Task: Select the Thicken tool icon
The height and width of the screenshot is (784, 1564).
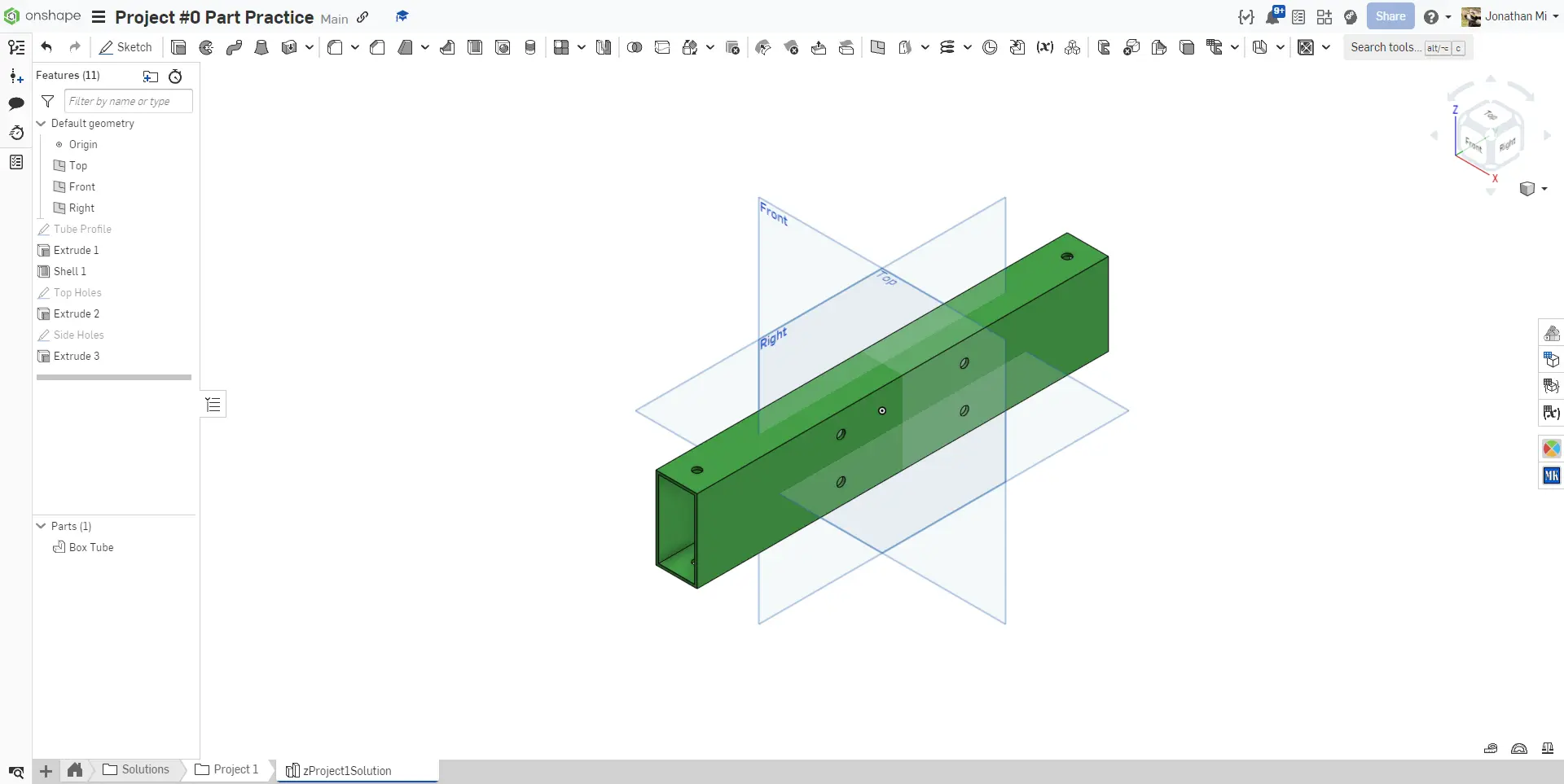Action: [x=289, y=47]
